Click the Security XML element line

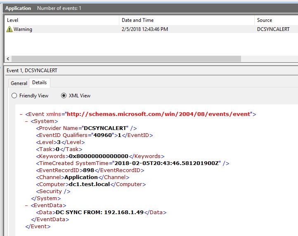tap(53, 191)
